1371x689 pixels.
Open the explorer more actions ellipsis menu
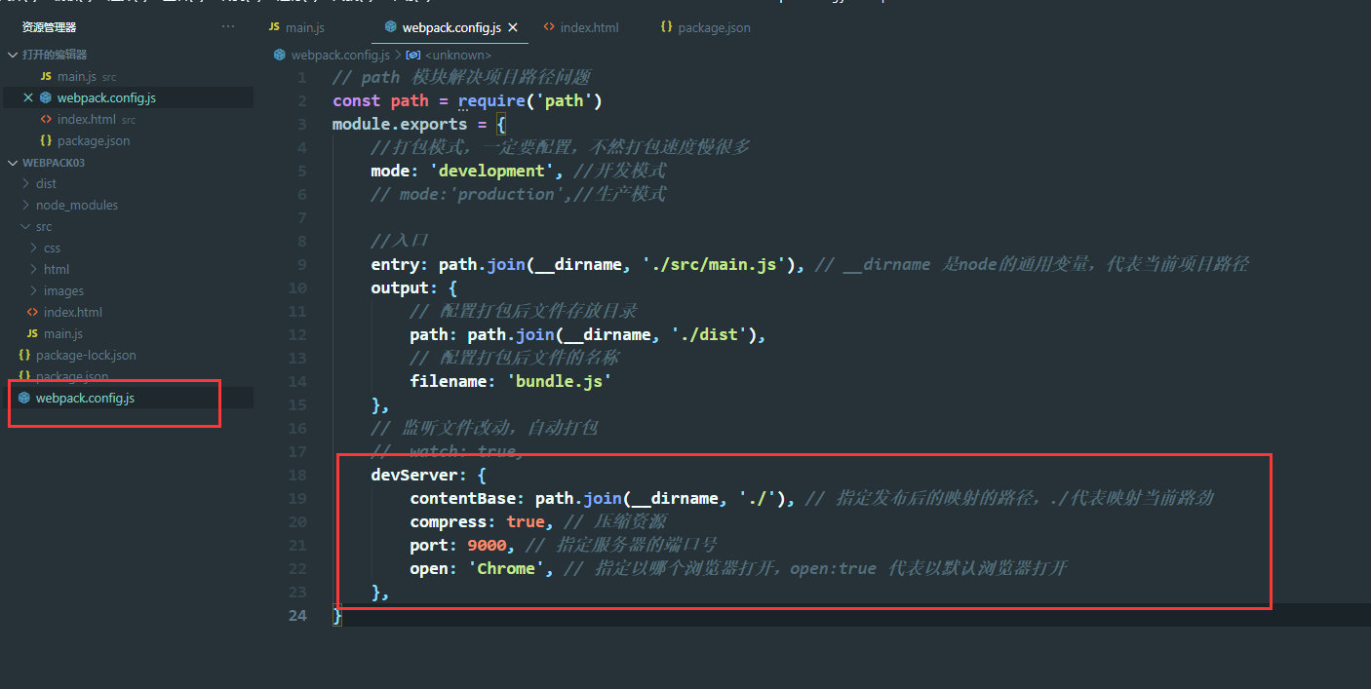pyautogui.click(x=228, y=27)
